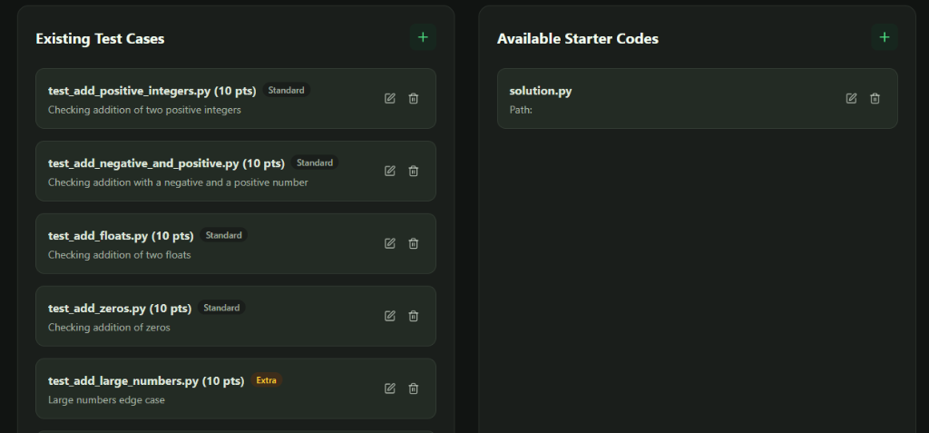Select test_add_zeros.py title text
Screen dimensions: 929x433
pos(120,309)
